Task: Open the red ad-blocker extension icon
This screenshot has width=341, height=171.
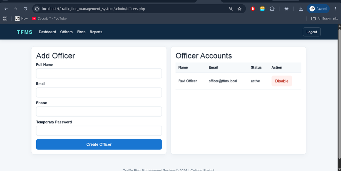Action: (252, 9)
